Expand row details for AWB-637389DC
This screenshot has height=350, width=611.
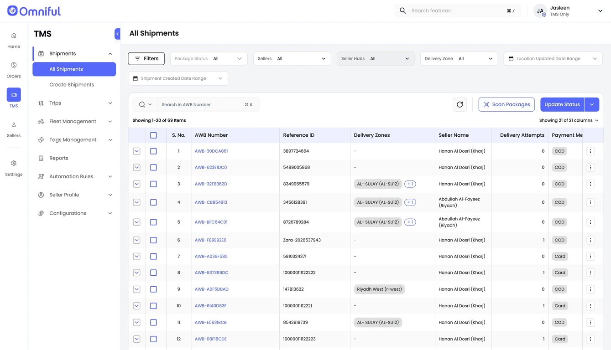(136, 273)
